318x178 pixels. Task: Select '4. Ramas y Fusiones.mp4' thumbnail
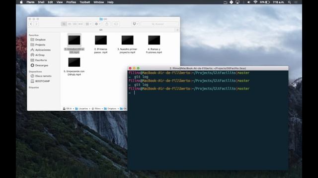coord(154,40)
